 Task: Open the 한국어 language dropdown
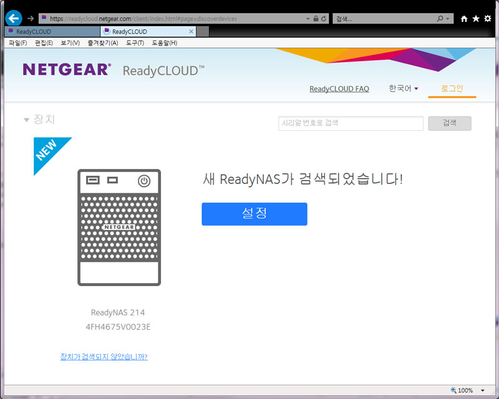[403, 88]
